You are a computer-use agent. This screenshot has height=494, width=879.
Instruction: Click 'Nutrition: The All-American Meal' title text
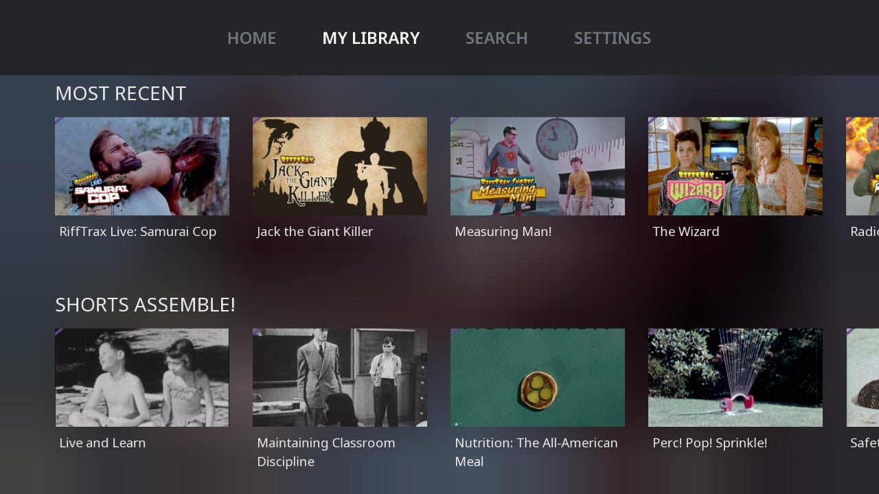point(536,452)
